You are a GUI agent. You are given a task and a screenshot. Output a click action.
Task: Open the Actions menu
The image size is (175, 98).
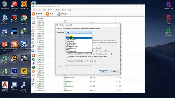[57, 10]
